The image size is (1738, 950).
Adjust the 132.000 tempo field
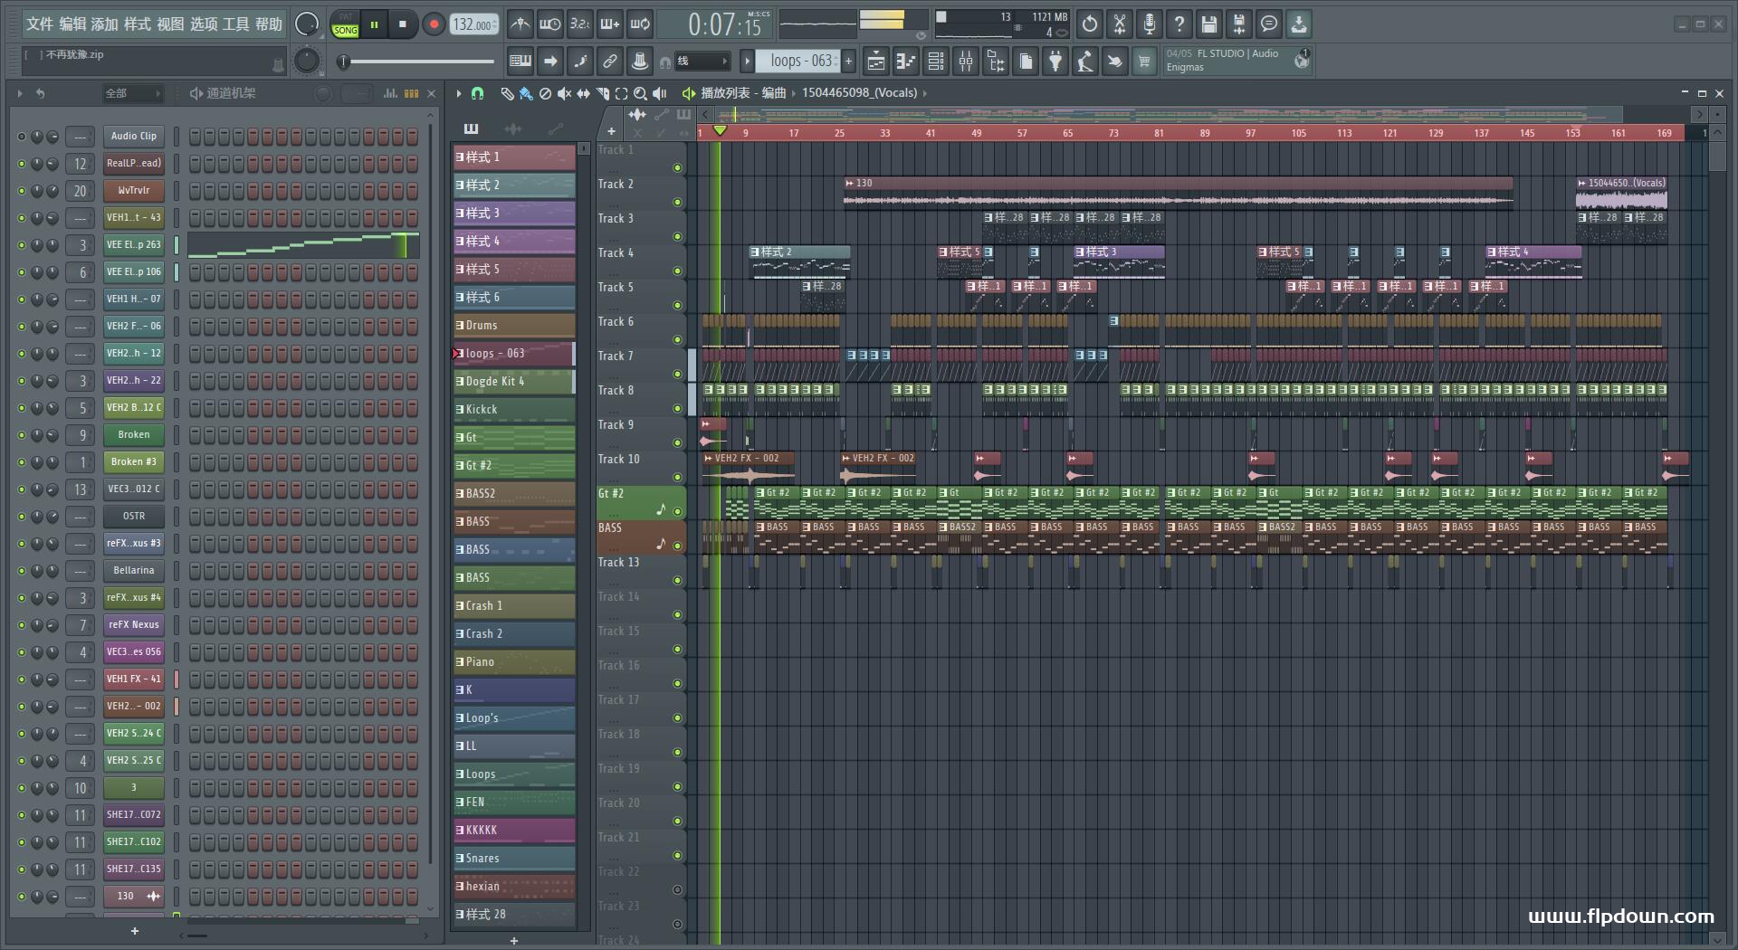point(474,24)
